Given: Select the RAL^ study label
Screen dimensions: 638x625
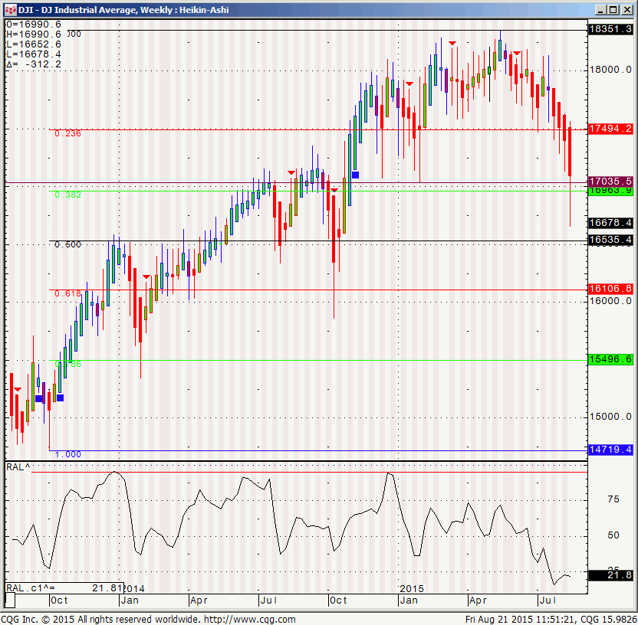Looking at the screenshot, I should point(18,466).
